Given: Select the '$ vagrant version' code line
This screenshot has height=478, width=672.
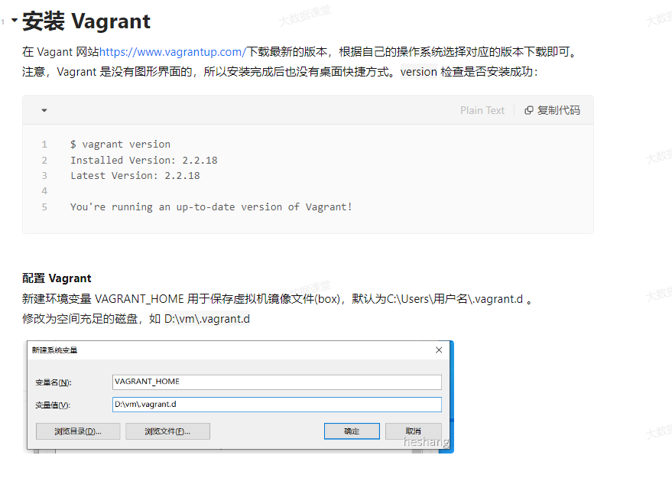Looking at the screenshot, I should pyautogui.click(x=121, y=144).
